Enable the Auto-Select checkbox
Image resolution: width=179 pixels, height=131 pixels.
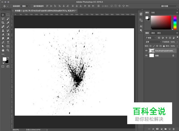click(x=11, y=6)
